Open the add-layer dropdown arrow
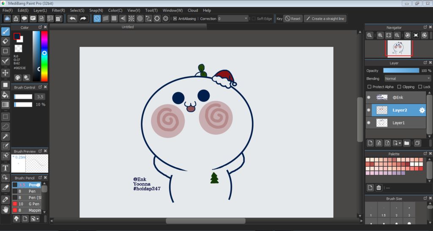The image size is (433, 231). 400,143
